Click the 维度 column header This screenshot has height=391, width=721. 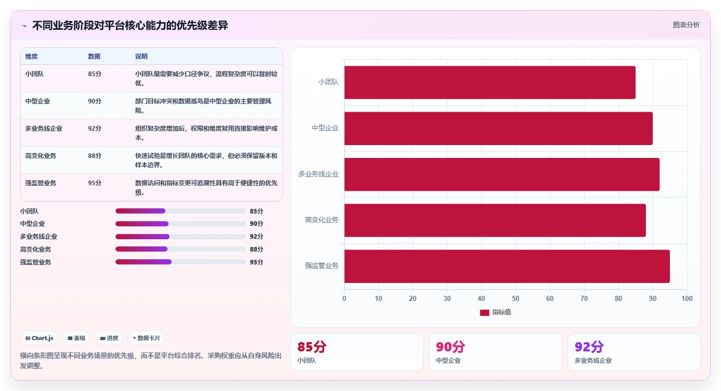[x=31, y=57]
